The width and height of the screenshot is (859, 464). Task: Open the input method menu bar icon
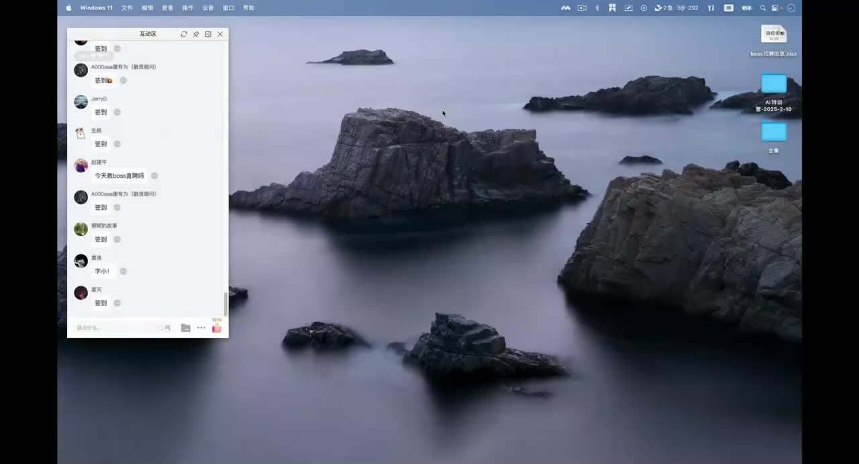[729, 8]
